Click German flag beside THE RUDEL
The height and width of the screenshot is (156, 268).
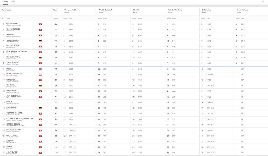point(40,86)
